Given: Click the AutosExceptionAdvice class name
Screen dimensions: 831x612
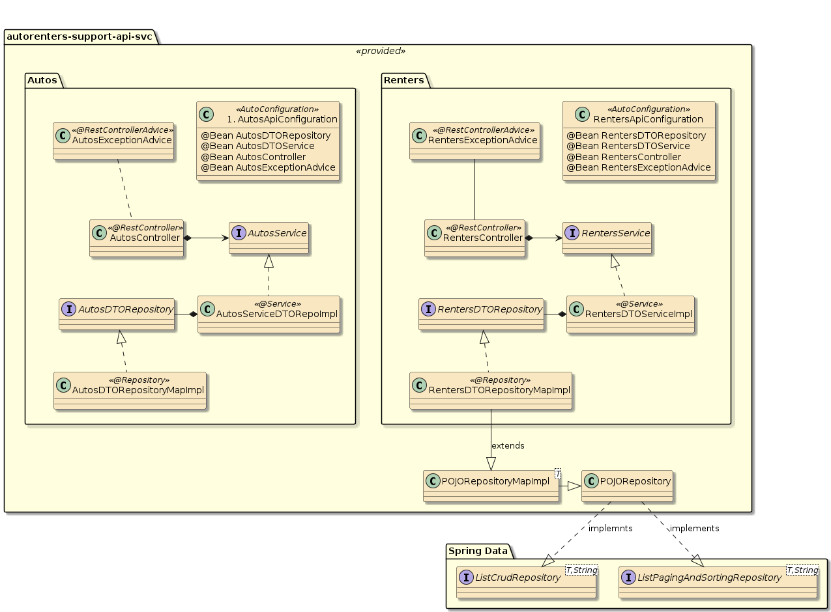Looking at the screenshot, I should (122, 140).
